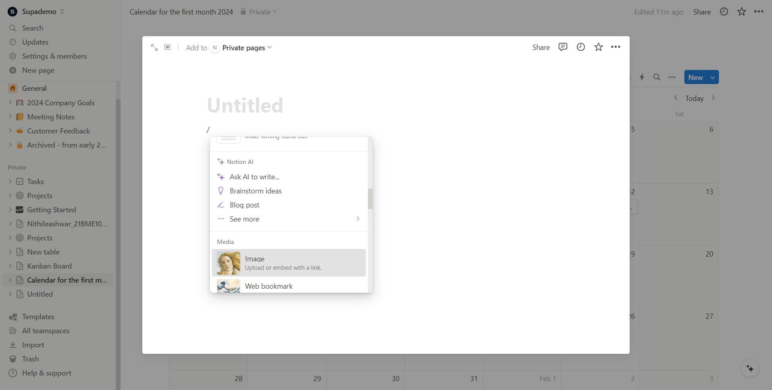Favorite this page with the star
Screen dimensions: 772x390
click(598, 47)
